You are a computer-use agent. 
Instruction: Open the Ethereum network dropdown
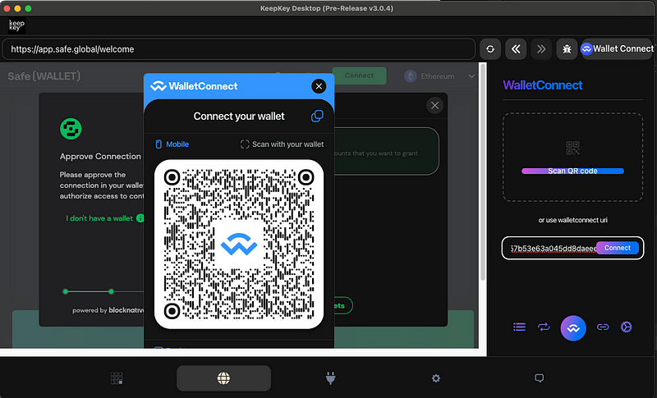(439, 76)
